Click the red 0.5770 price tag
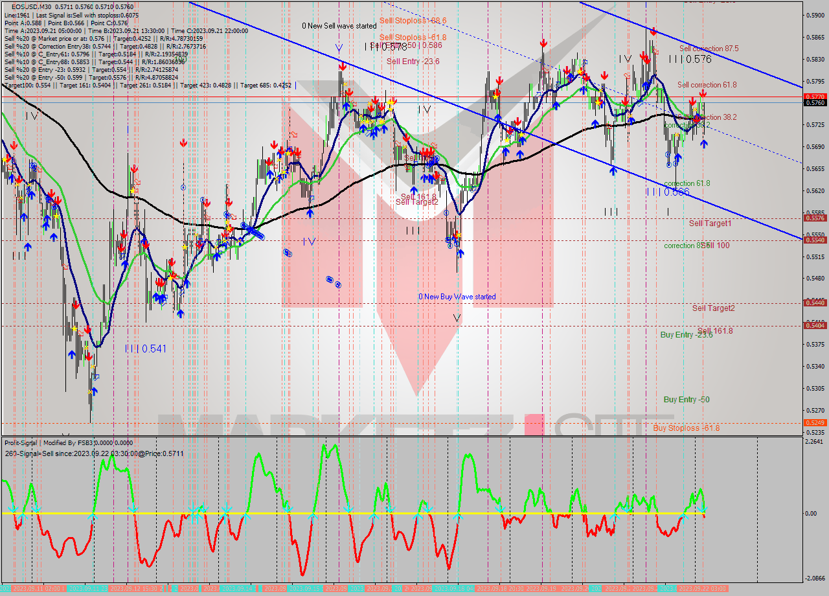 pos(814,96)
